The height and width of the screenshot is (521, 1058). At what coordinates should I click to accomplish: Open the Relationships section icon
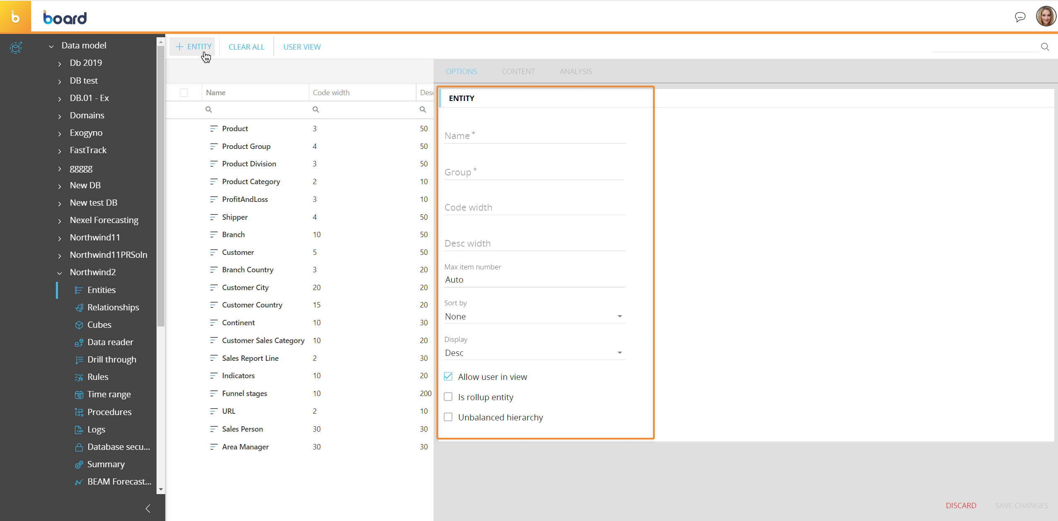pyautogui.click(x=79, y=307)
